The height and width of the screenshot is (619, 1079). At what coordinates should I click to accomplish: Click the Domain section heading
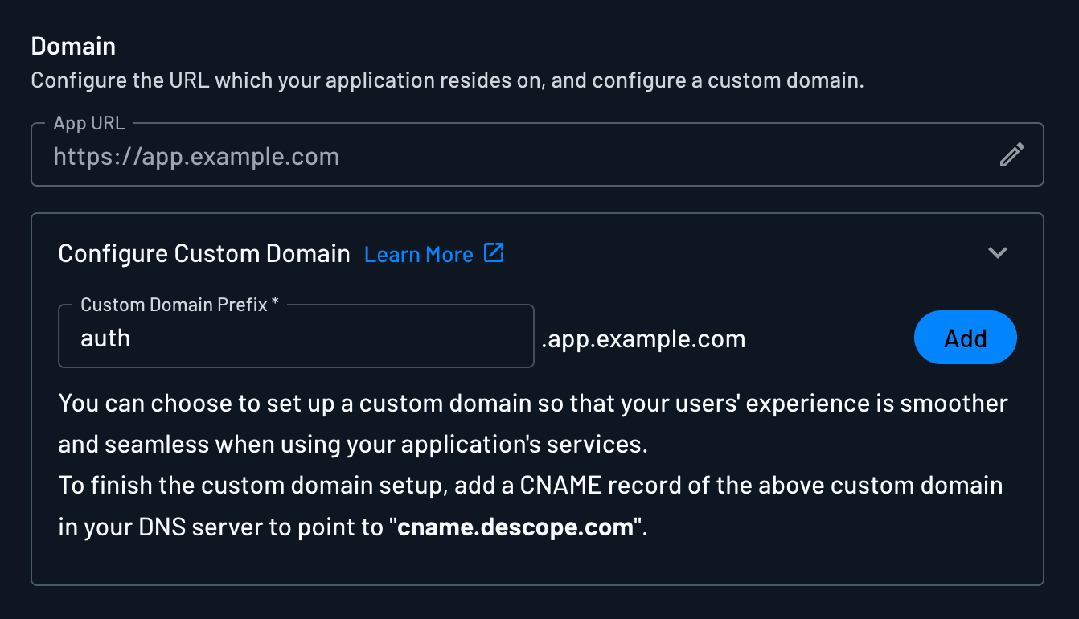click(x=73, y=46)
